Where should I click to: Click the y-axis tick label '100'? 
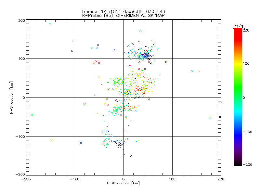(x=21, y=58)
